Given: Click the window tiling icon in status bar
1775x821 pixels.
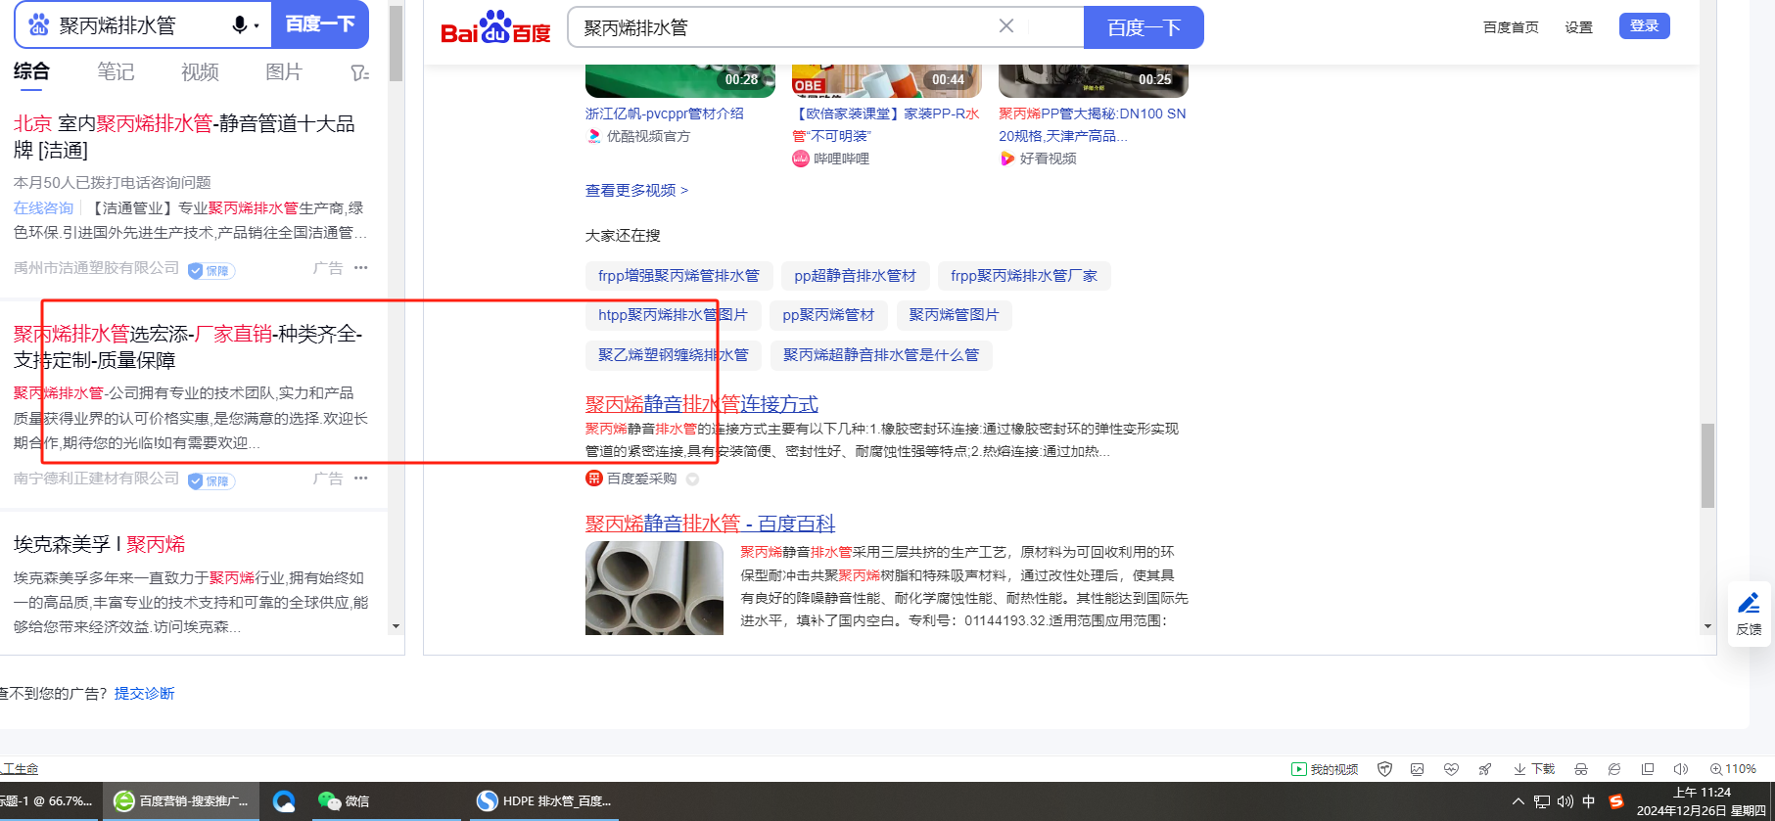Looking at the screenshot, I should 1648,769.
